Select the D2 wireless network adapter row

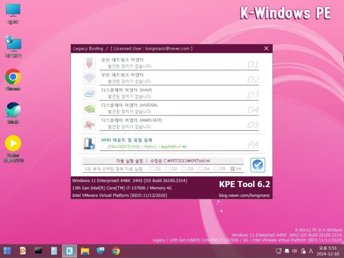(179, 78)
